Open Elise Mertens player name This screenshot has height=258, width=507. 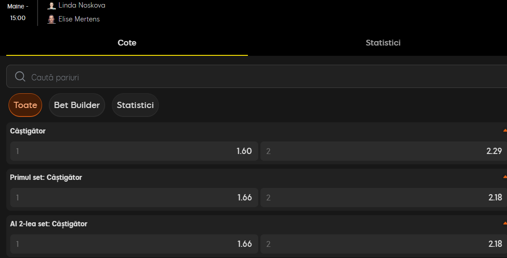click(x=79, y=19)
